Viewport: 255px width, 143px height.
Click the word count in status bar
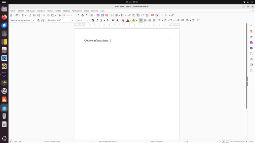click(52, 141)
